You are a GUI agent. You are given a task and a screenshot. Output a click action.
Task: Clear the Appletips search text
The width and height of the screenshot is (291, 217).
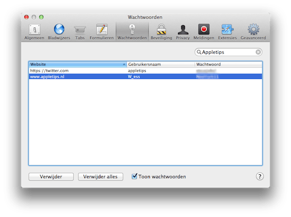258,52
